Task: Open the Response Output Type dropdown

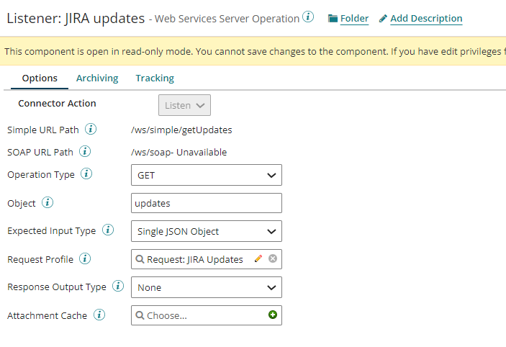Action: pos(206,287)
